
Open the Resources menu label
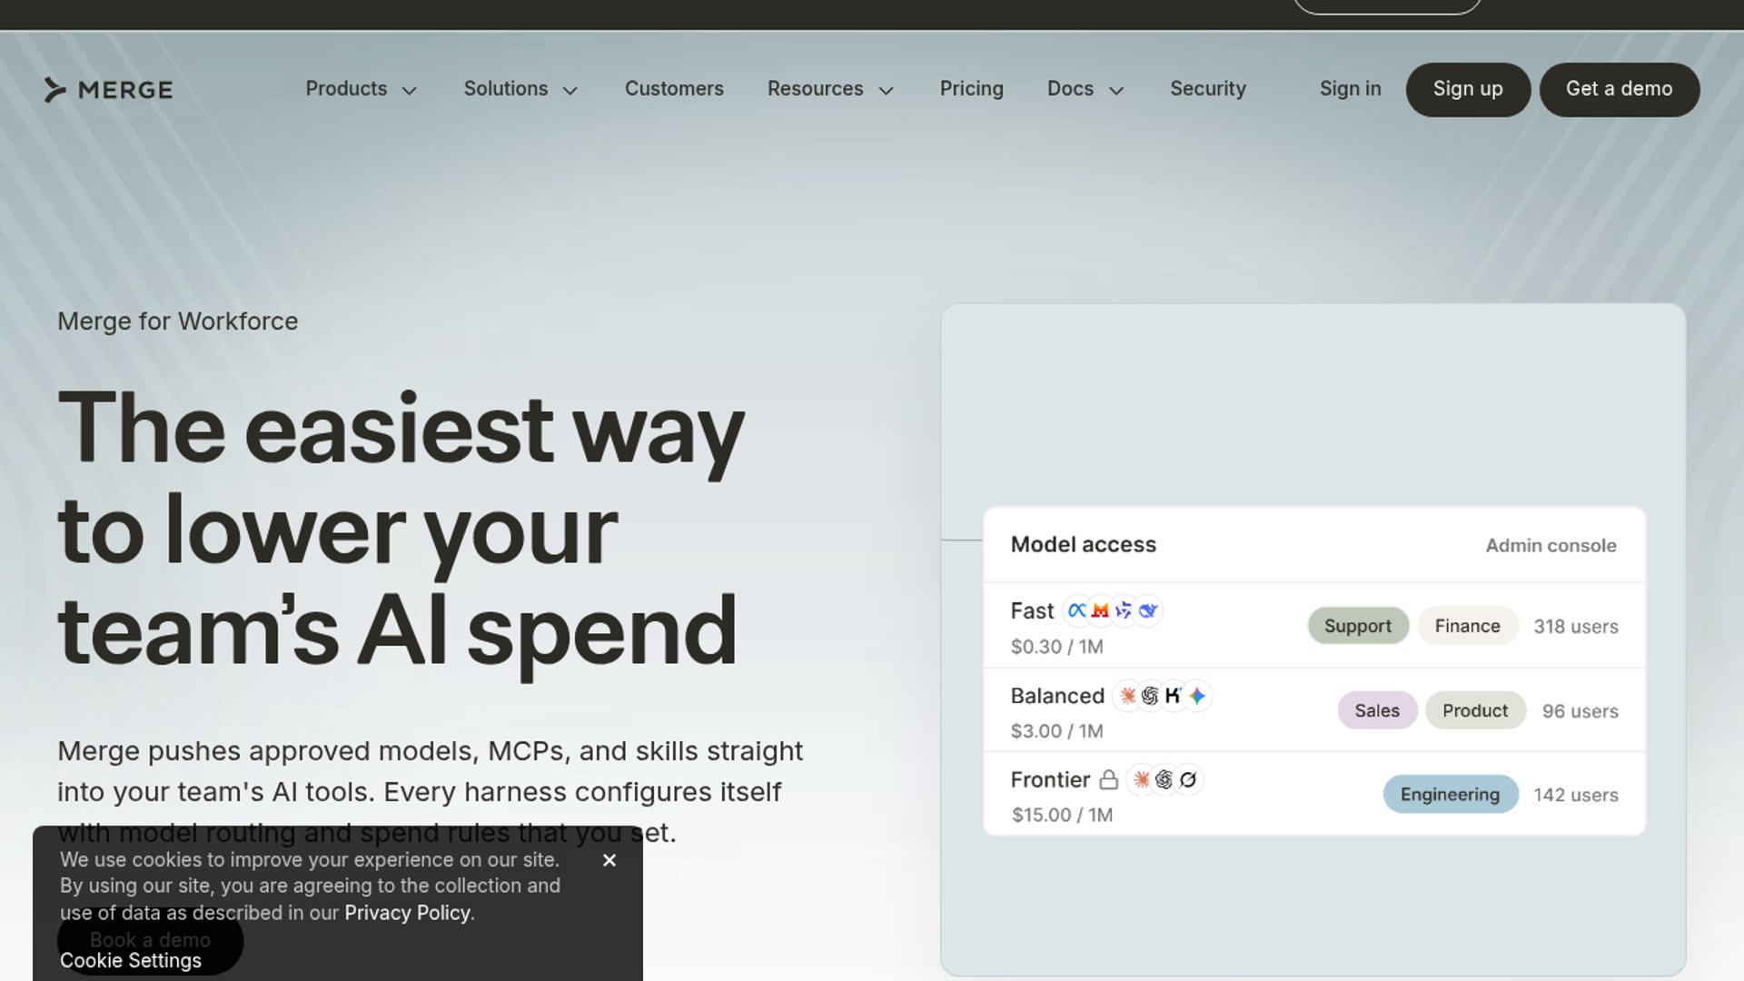tap(816, 89)
